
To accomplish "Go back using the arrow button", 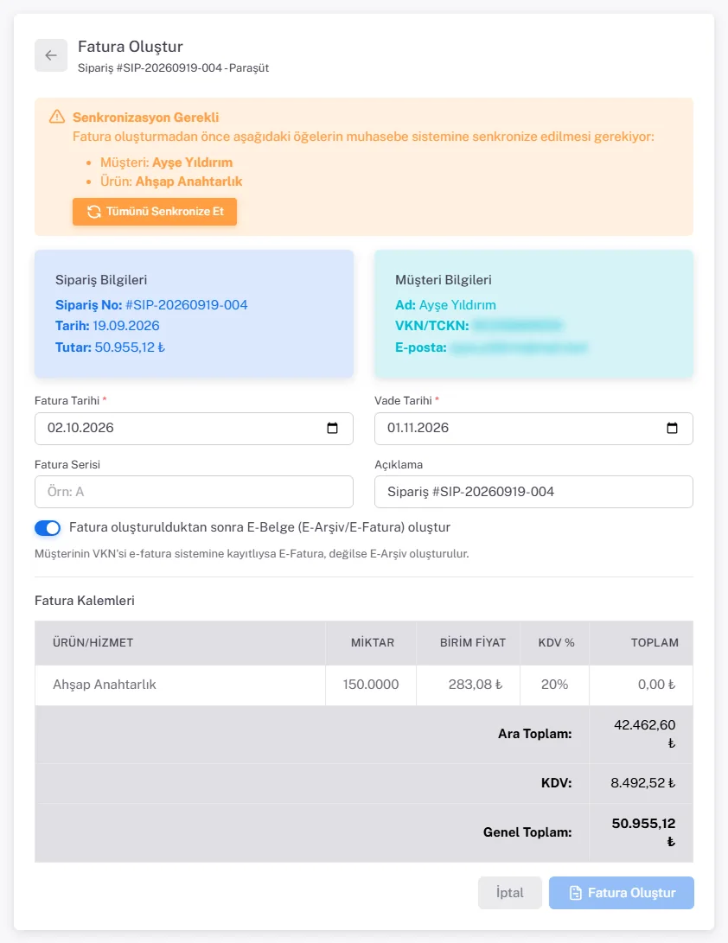I will click(51, 55).
